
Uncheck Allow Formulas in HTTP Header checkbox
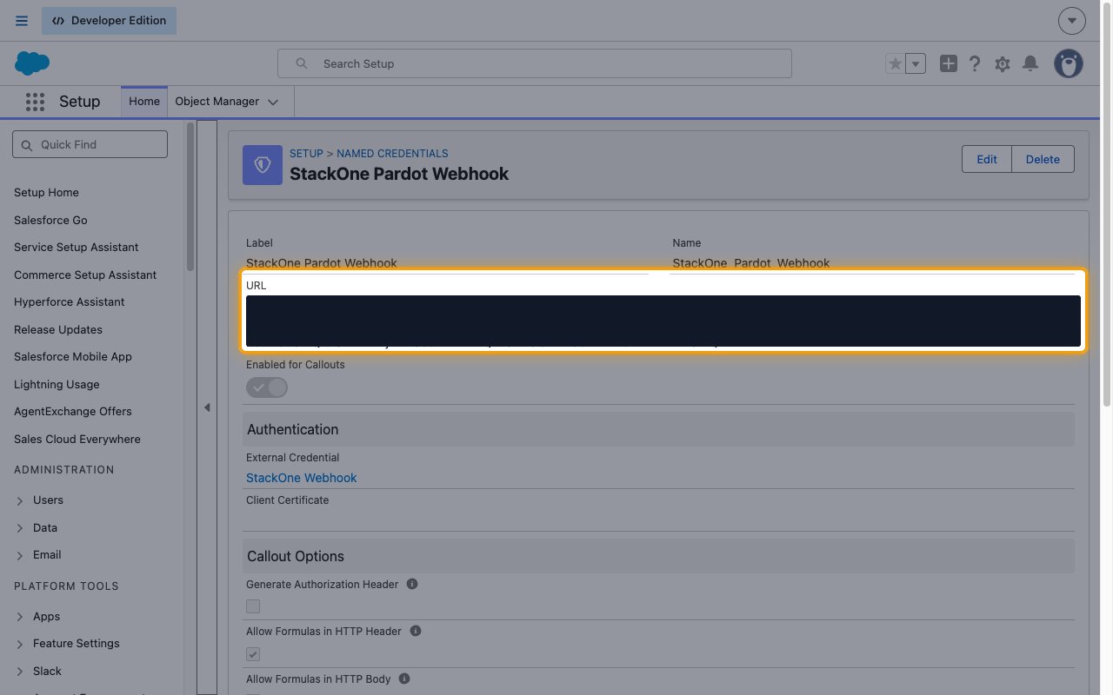click(253, 654)
